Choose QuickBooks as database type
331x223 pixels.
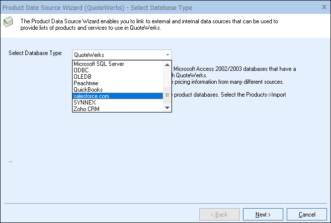click(118, 90)
